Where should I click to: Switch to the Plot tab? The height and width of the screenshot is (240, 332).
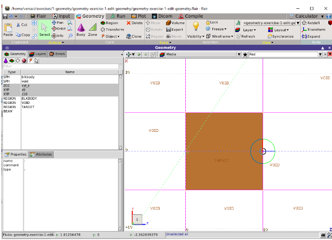(139, 16)
